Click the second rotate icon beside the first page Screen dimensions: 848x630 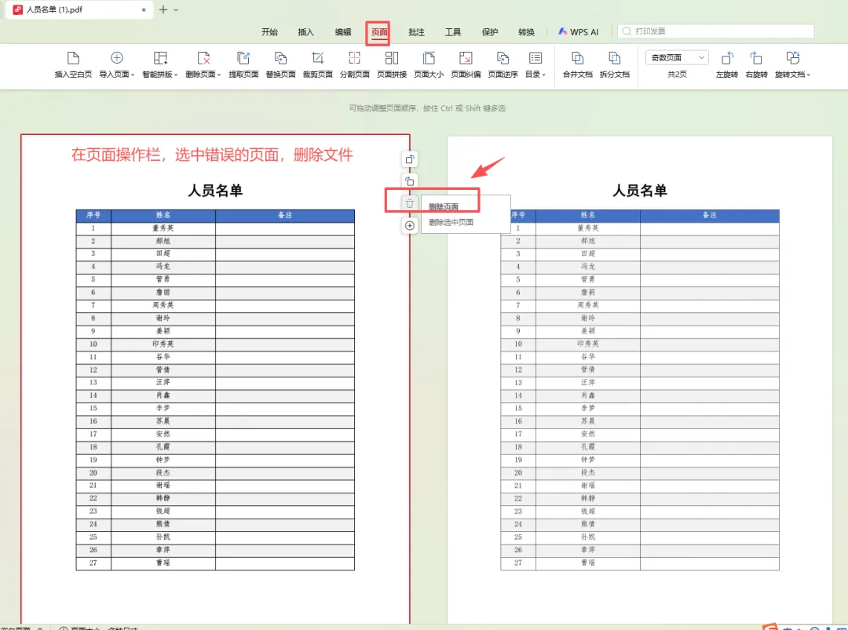409,181
